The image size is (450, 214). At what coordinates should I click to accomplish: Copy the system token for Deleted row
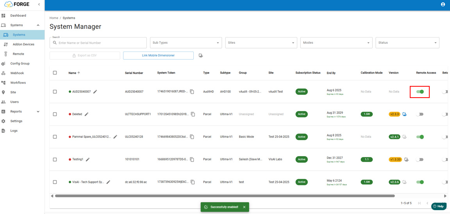pyautogui.click(x=192, y=114)
